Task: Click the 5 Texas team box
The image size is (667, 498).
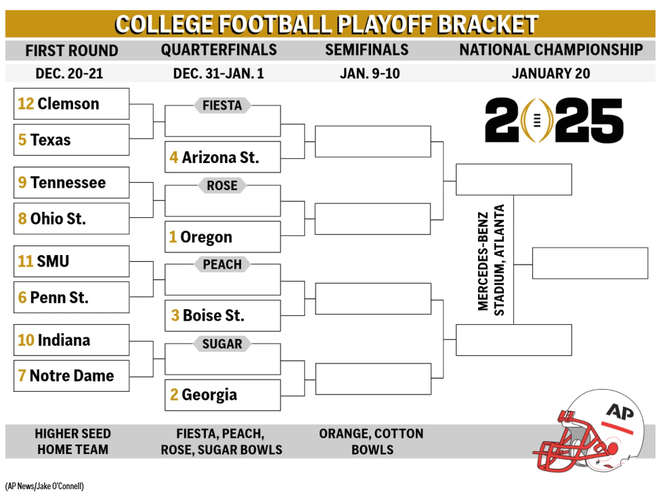Action: point(72,140)
